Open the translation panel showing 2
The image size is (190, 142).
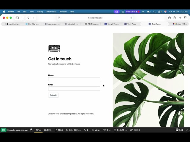pyautogui.click(x=86, y=130)
